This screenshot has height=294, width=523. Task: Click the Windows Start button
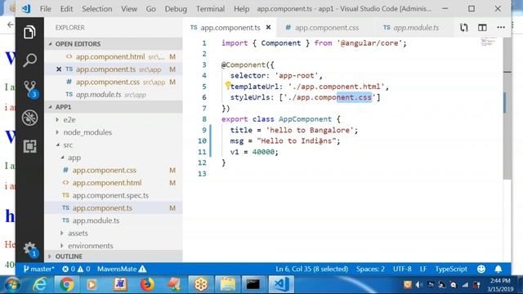click(x=12, y=284)
